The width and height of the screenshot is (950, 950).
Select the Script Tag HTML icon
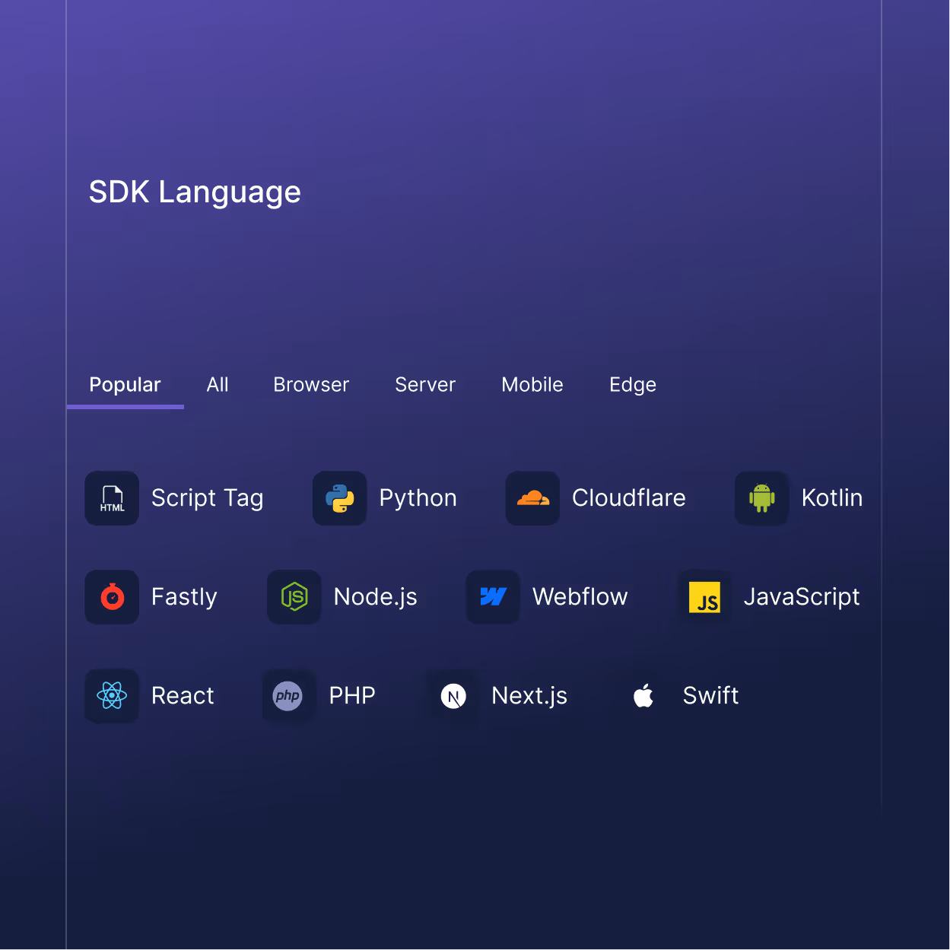pos(112,498)
